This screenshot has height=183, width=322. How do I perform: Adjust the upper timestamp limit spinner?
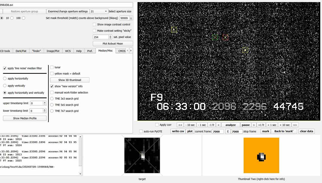pyautogui.click(x=45, y=103)
